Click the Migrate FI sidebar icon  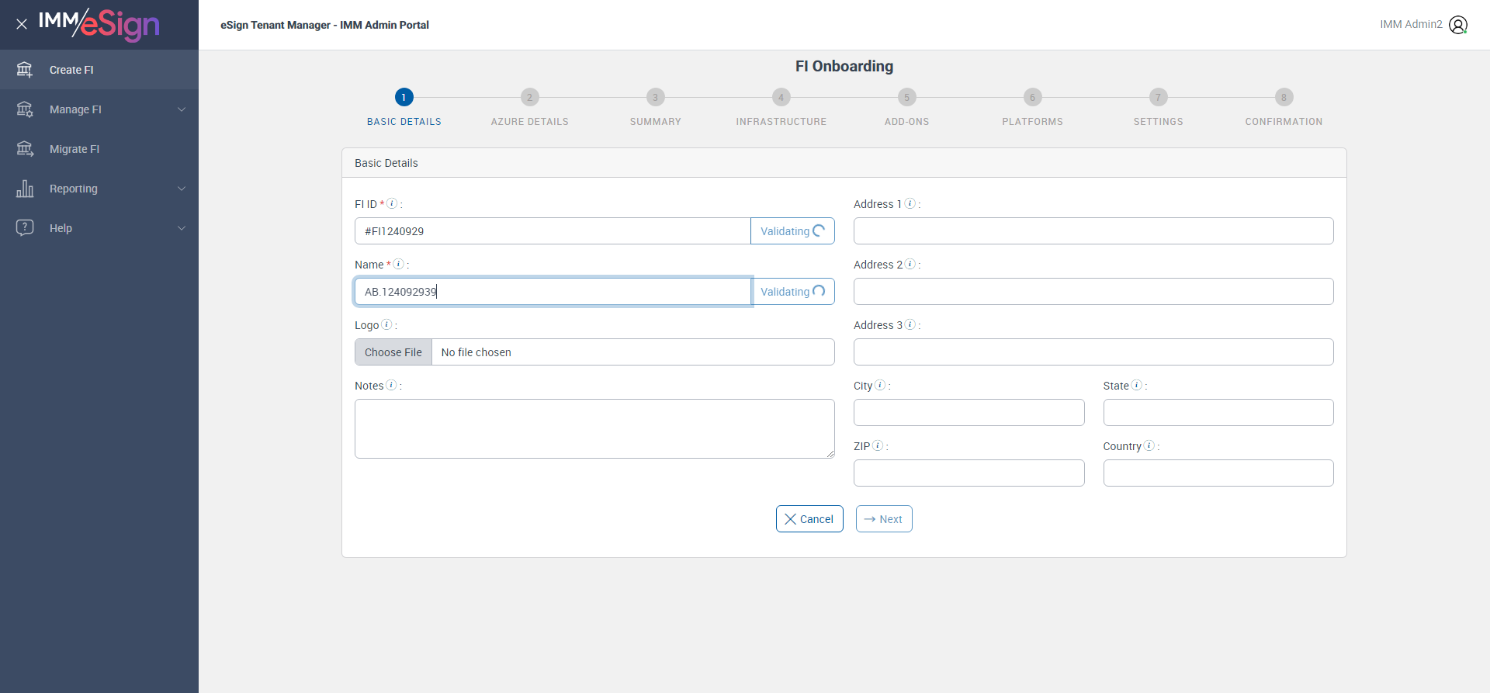[x=25, y=149]
